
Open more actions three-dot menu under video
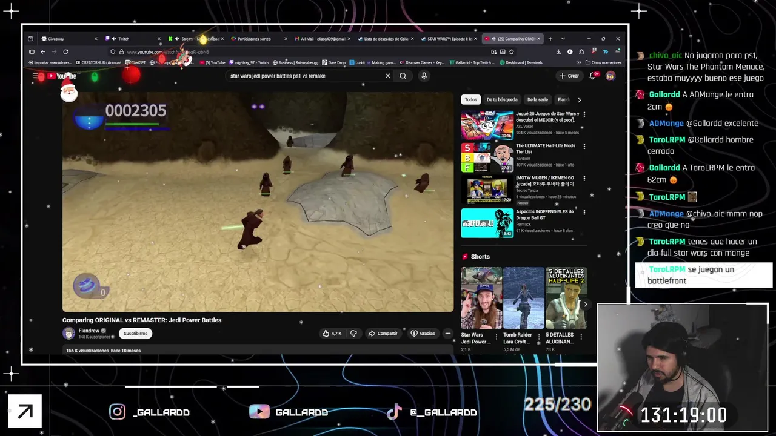(448, 333)
